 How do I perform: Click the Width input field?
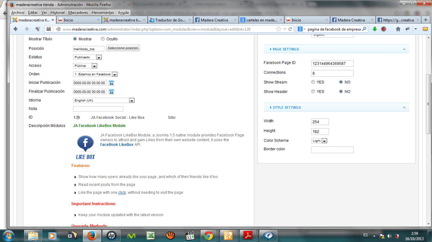320,122
